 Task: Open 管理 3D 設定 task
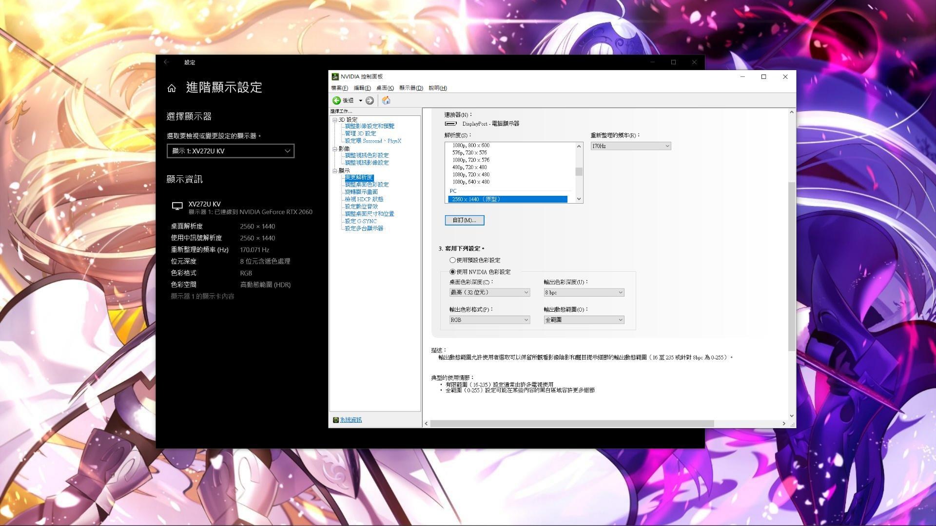click(x=360, y=133)
